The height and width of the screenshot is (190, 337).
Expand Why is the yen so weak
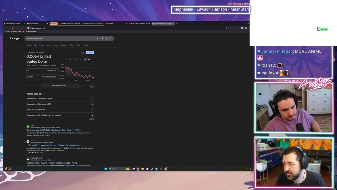point(60,110)
